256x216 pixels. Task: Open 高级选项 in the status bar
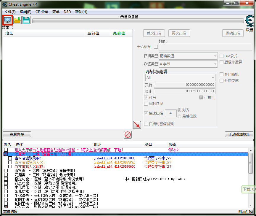[10, 212]
